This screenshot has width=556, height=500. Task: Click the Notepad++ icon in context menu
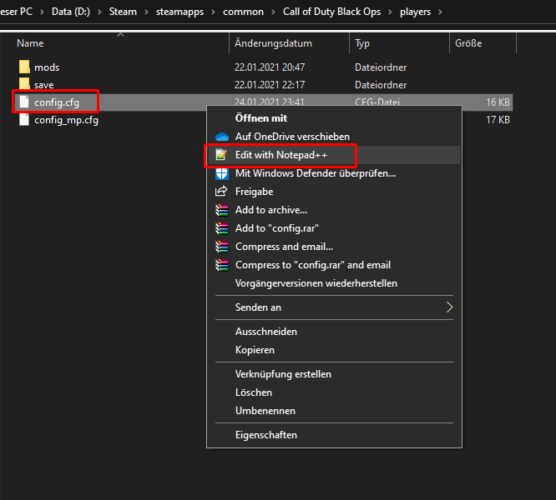222,155
